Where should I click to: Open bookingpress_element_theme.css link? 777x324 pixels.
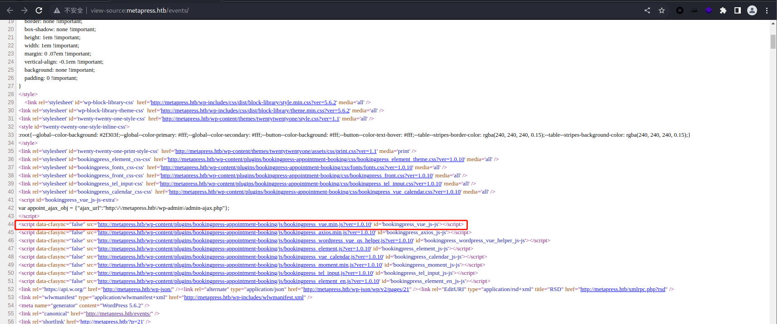(x=316, y=159)
